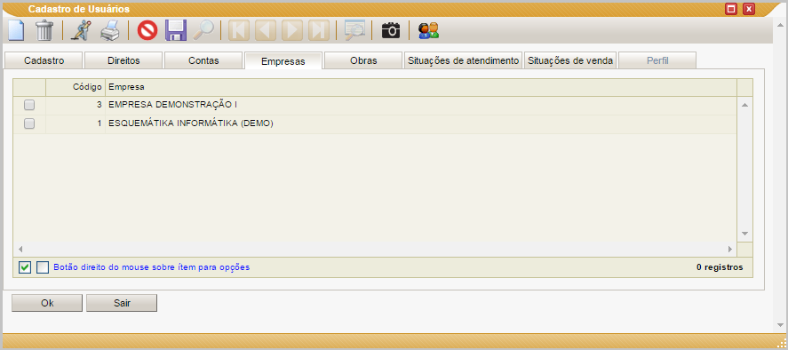This screenshot has height=350, width=788.
Task: Click the empty unselect-all checkbox
Action: coord(43,267)
